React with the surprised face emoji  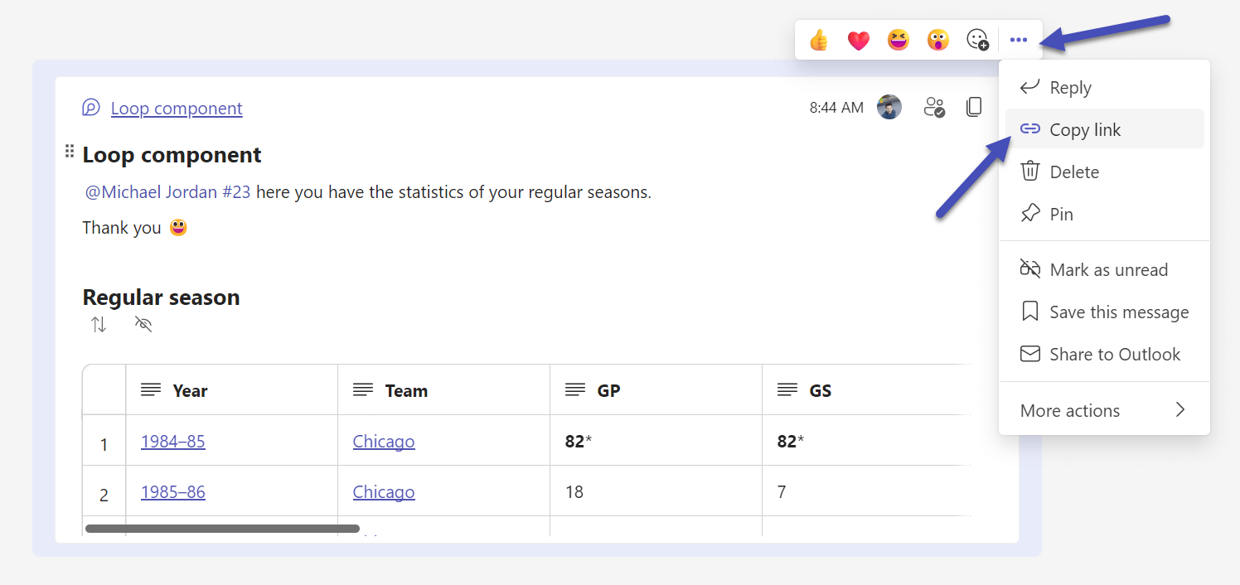(937, 40)
